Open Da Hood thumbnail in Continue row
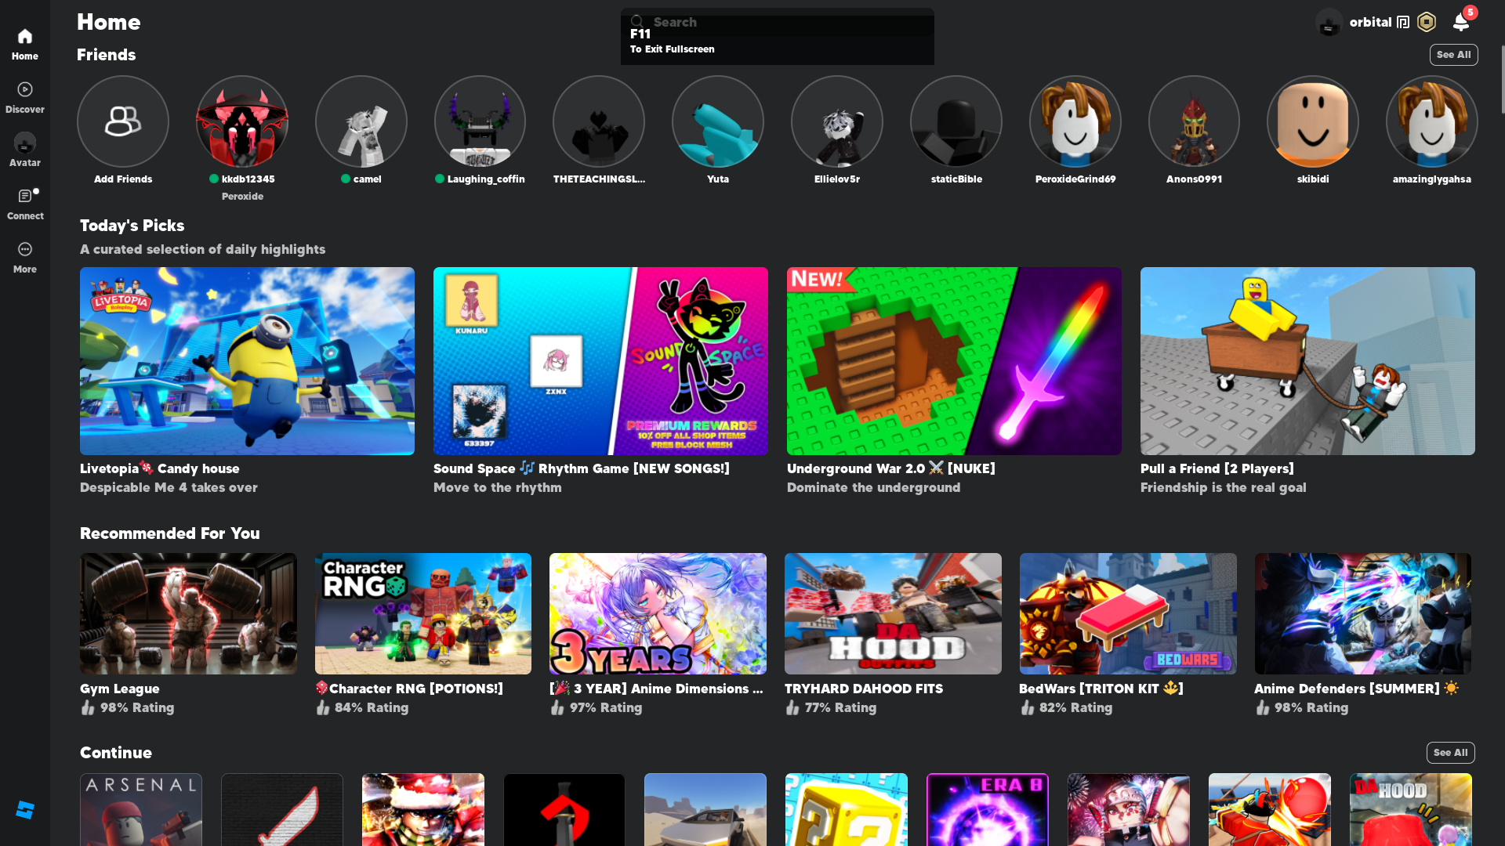This screenshot has width=1505, height=846. tap(1411, 810)
